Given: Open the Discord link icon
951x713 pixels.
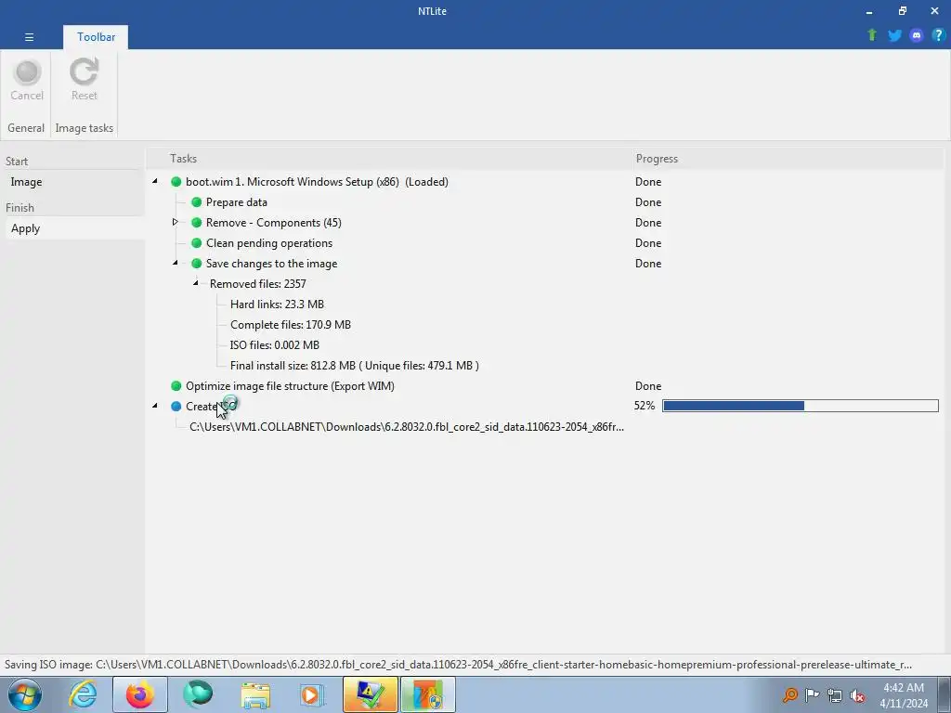Looking at the screenshot, I should (917, 35).
